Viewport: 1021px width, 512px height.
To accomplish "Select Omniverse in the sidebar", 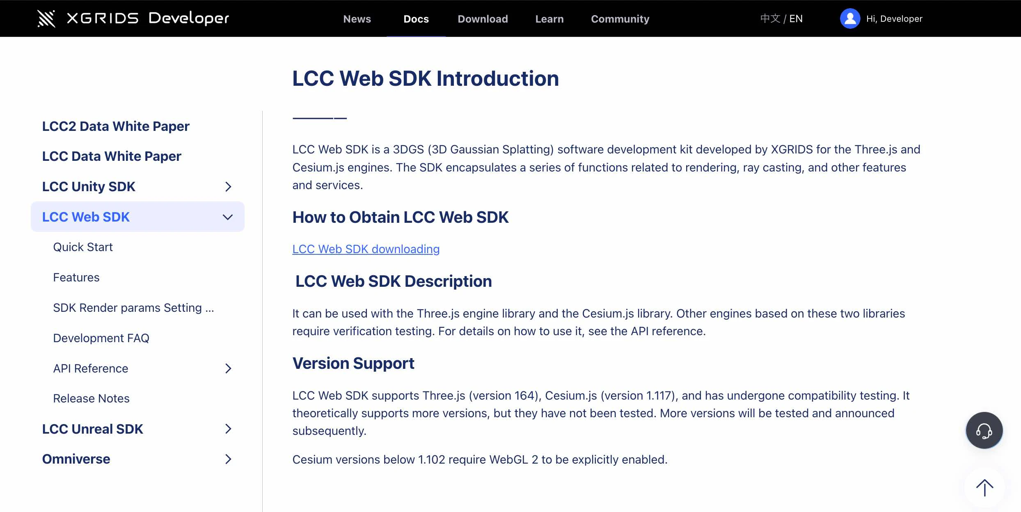I will (x=76, y=459).
